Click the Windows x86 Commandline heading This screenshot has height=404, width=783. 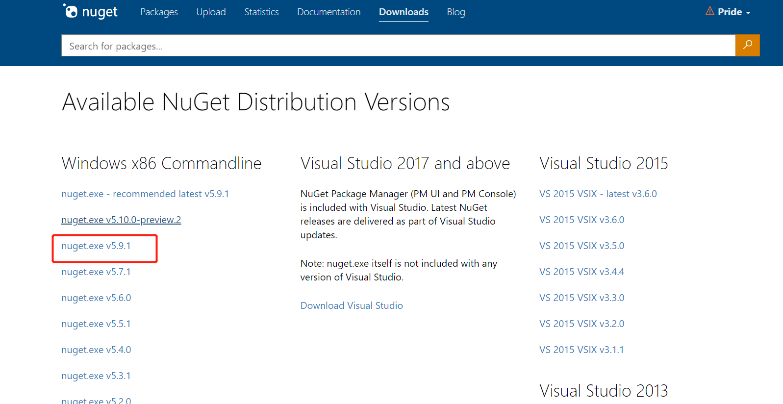(x=161, y=163)
